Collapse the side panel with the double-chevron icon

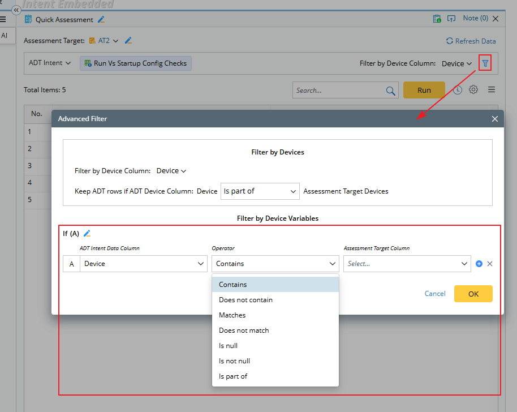(x=16, y=10)
